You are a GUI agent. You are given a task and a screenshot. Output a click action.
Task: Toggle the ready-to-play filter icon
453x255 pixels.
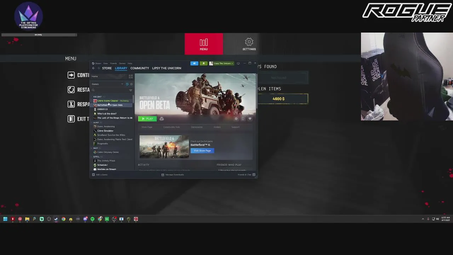coord(131,84)
